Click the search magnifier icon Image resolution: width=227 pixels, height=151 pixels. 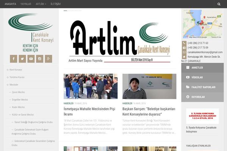pos(219,4)
